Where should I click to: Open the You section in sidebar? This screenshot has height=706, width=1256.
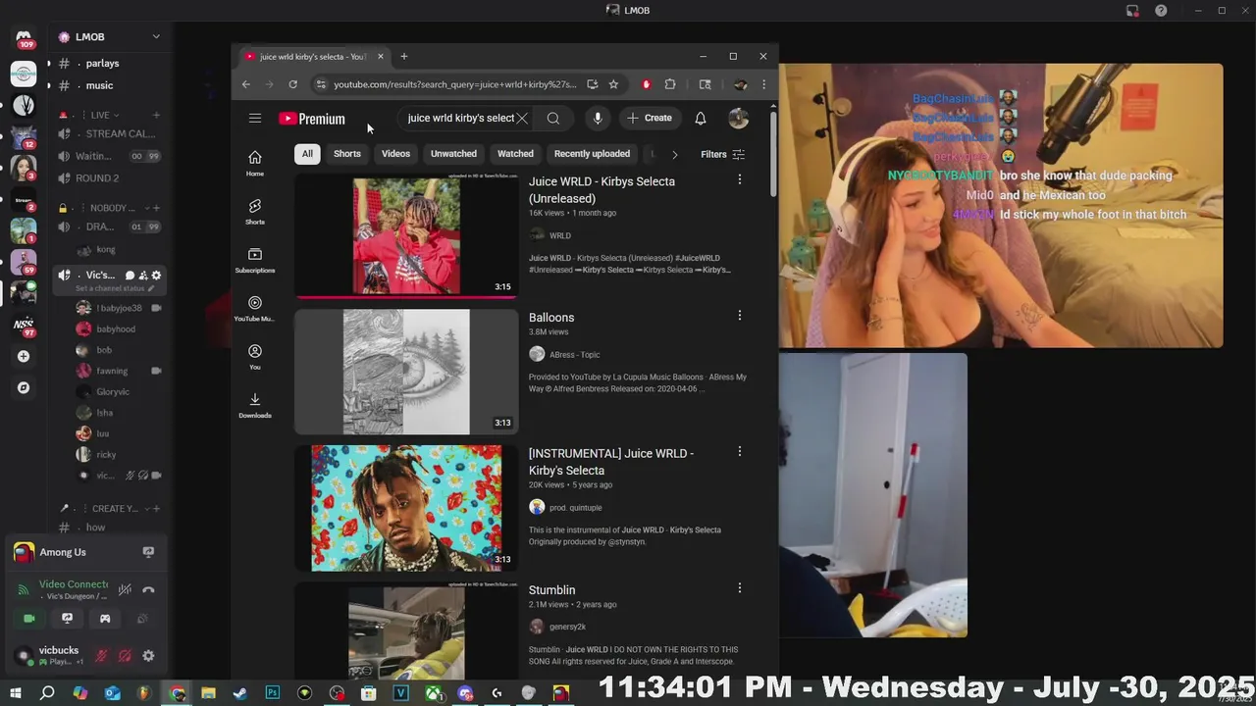(x=255, y=357)
